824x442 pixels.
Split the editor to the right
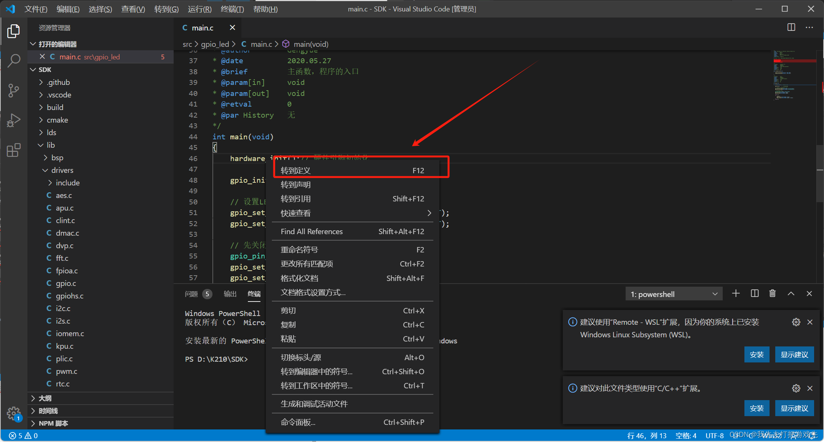tap(791, 27)
